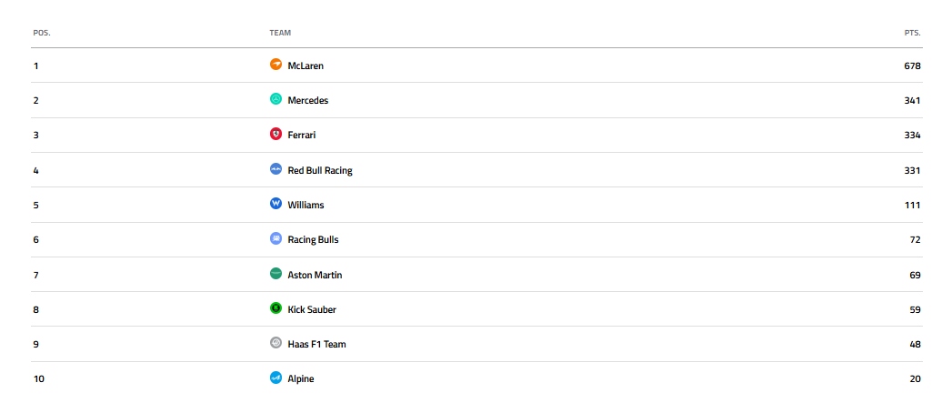This screenshot has width=952, height=413.
Task: Click the PTS. column header
Action: [x=912, y=33]
